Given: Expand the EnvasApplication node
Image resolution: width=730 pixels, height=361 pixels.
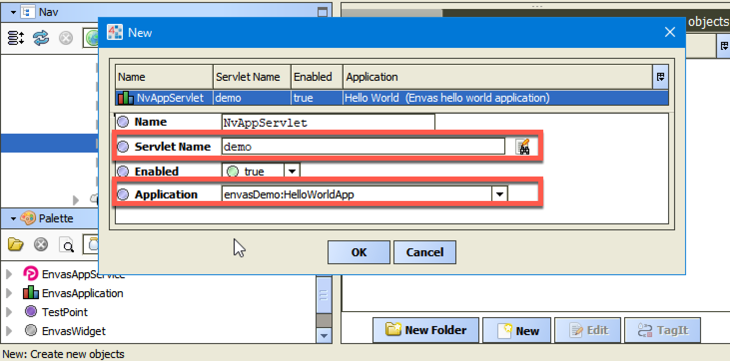Looking at the screenshot, I should (9, 293).
